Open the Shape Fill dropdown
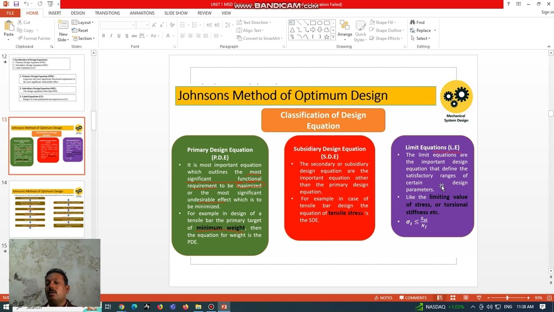Screen dimensions: 554x312 click(x=383, y=23)
